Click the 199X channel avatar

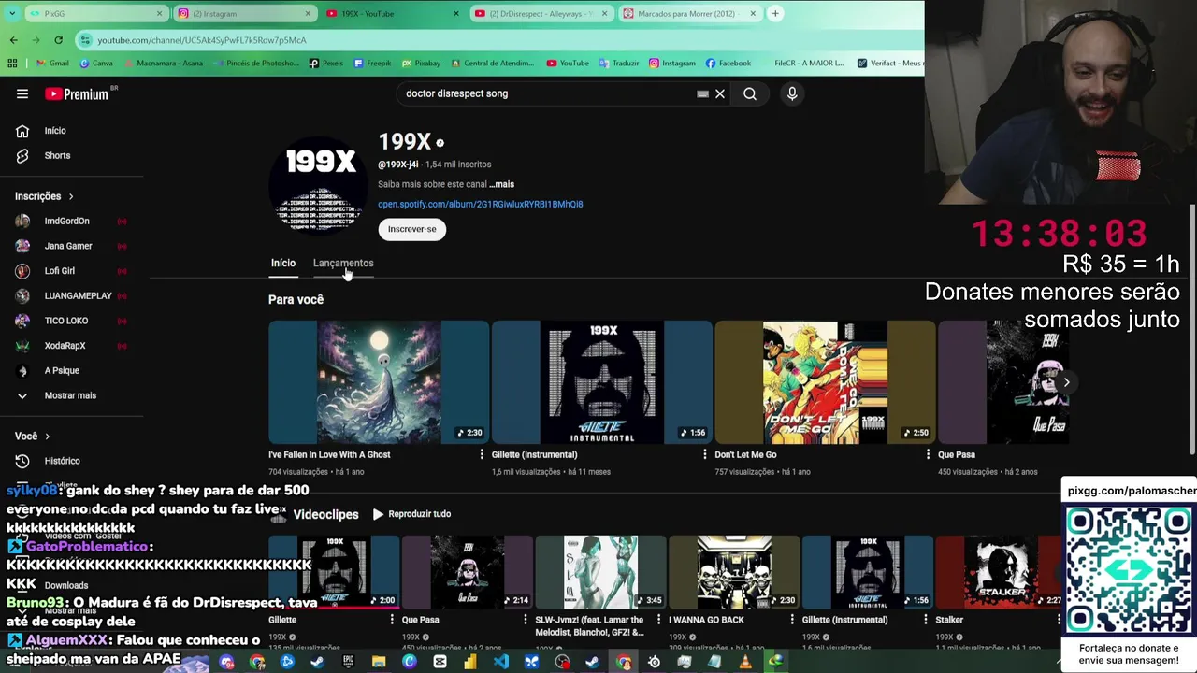[321, 186]
